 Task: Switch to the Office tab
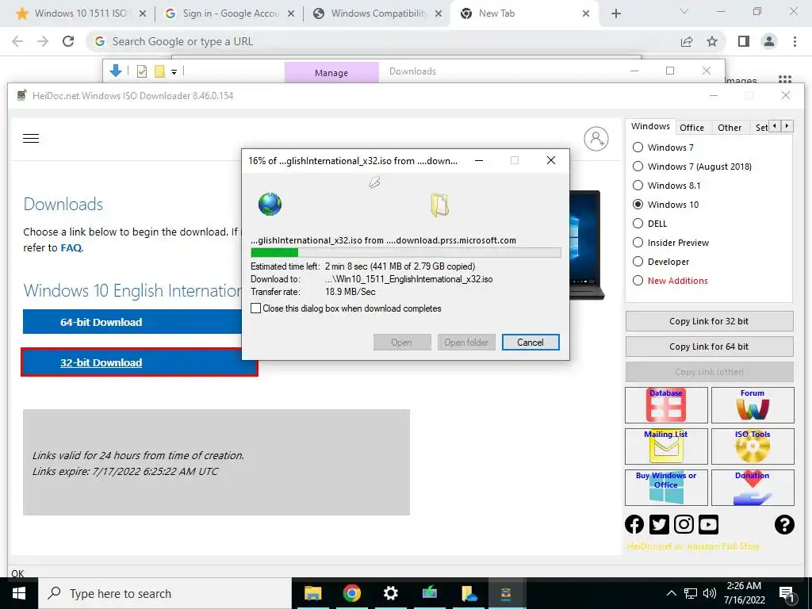(691, 128)
